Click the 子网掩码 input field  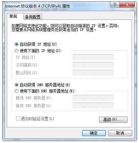pos(93,65)
